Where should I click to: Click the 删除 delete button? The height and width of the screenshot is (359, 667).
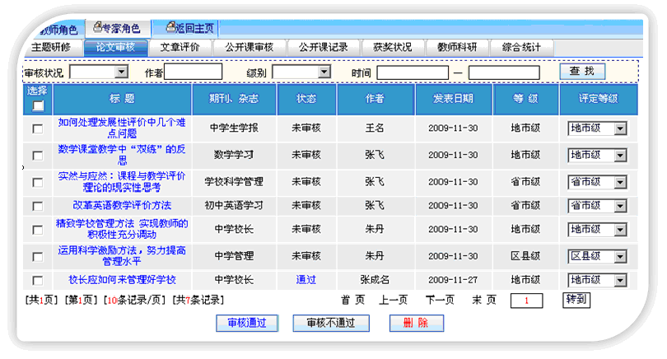(x=416, y=323)
